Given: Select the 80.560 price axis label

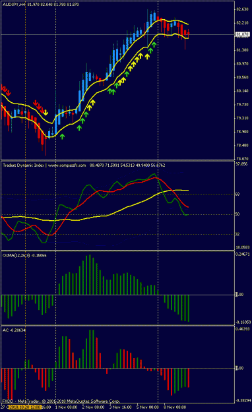Looking at the screenshot, I should coord(242,77).
